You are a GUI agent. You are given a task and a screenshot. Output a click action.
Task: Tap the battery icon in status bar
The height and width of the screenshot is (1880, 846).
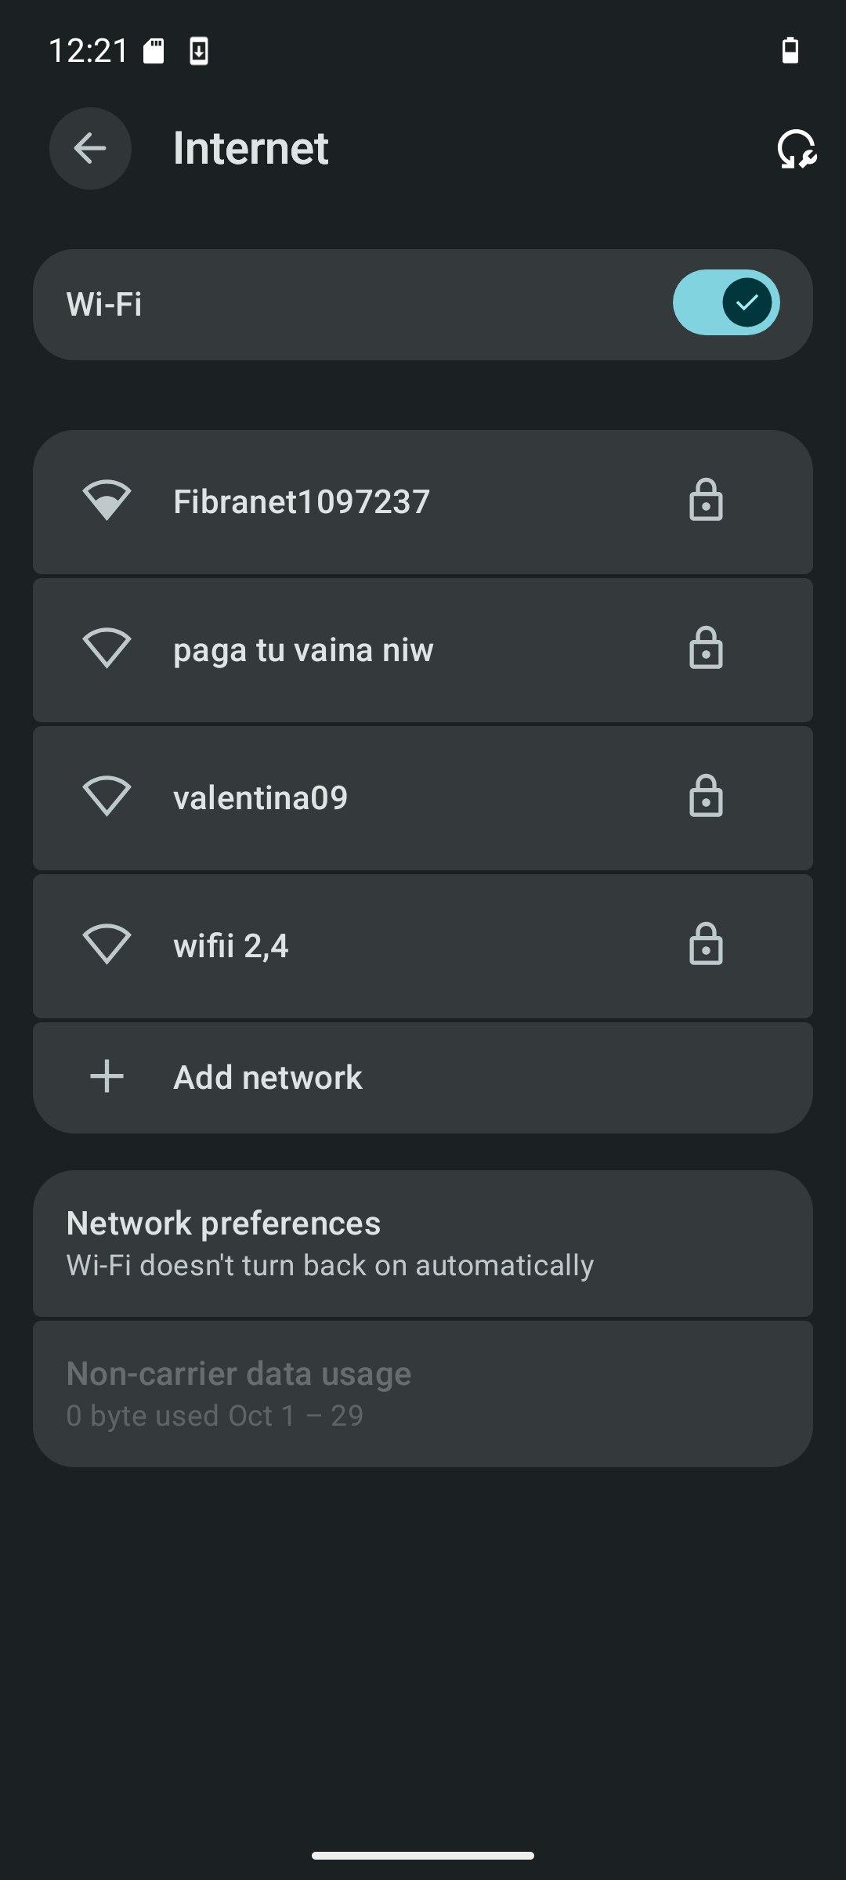tap(790, 51)
